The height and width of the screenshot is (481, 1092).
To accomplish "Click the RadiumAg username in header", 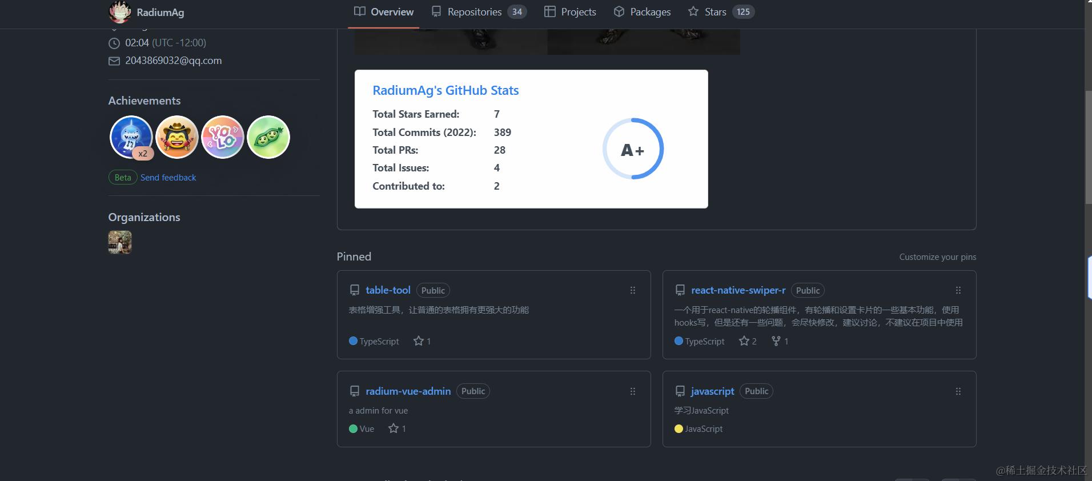I will point(160,12).
